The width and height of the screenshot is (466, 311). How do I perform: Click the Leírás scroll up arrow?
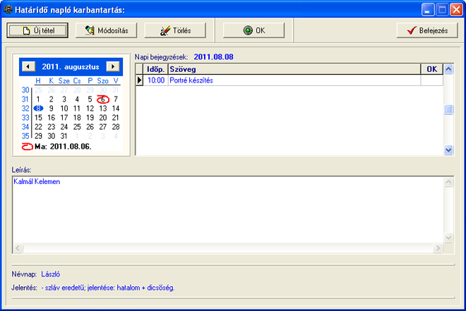click(x=448, y=182)
